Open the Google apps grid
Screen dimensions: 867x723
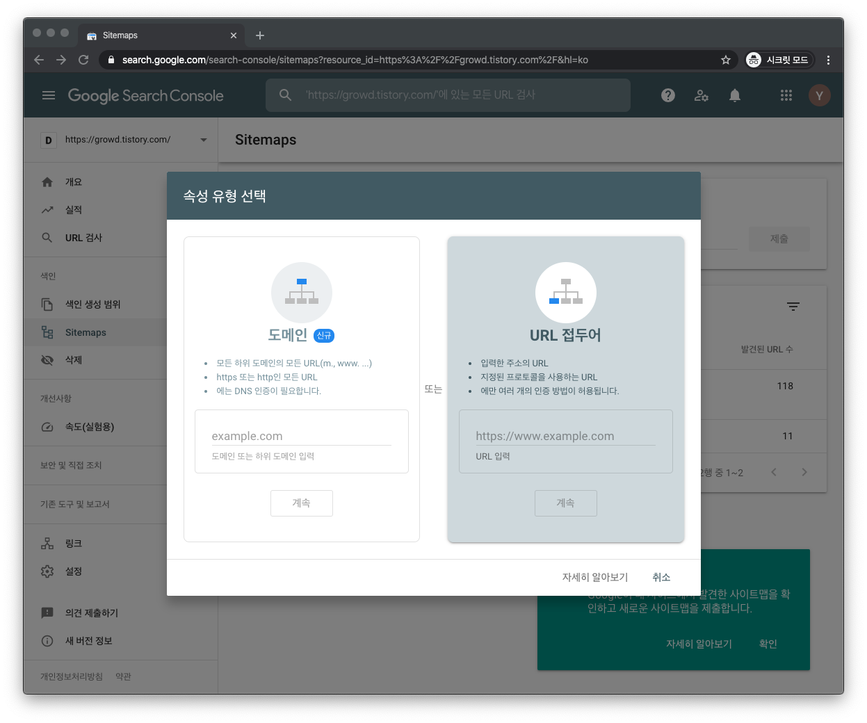tap(786, 95)
